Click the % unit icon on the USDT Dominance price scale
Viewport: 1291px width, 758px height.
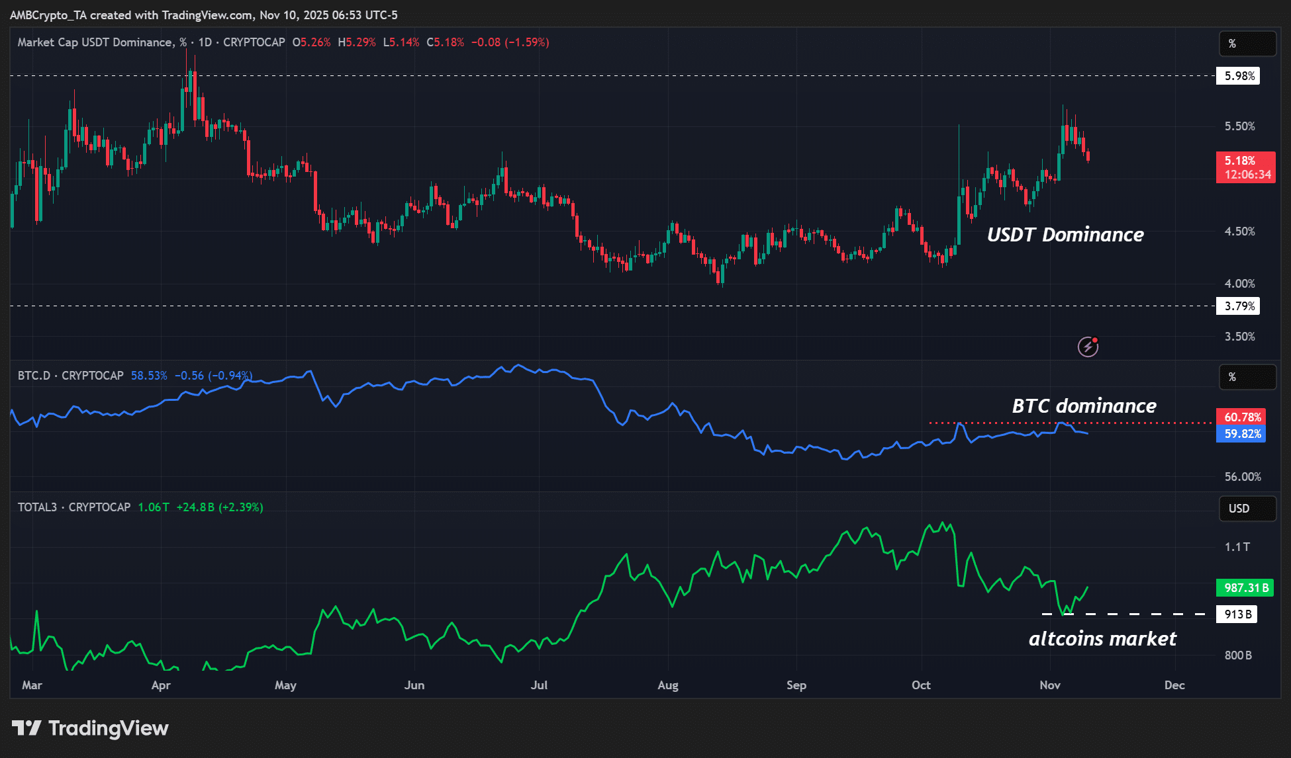[1247, 44]
